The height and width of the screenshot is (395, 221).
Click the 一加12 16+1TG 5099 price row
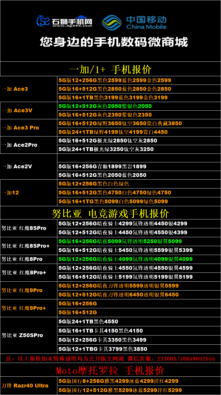coord(113,201)
